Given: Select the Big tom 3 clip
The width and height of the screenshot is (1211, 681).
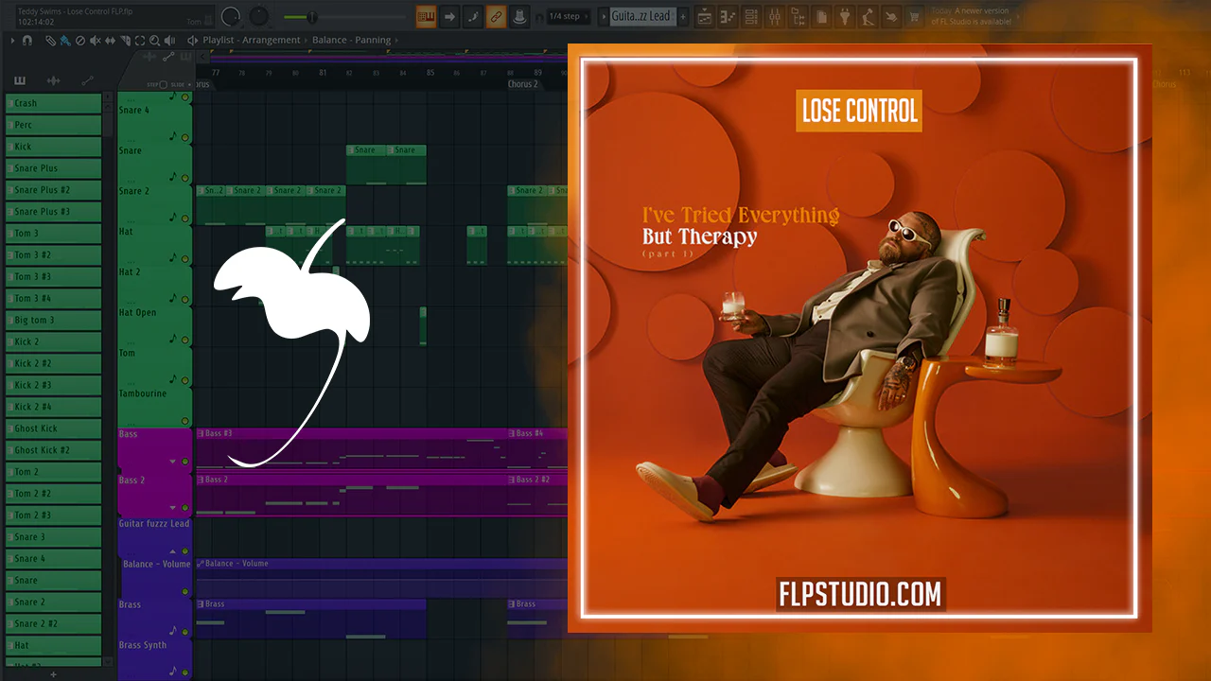Looking at the screenshot, I should click(53, 321).
